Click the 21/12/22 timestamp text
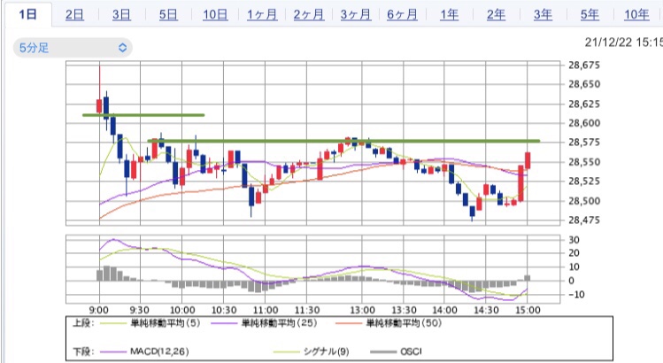 pos(624,42)
